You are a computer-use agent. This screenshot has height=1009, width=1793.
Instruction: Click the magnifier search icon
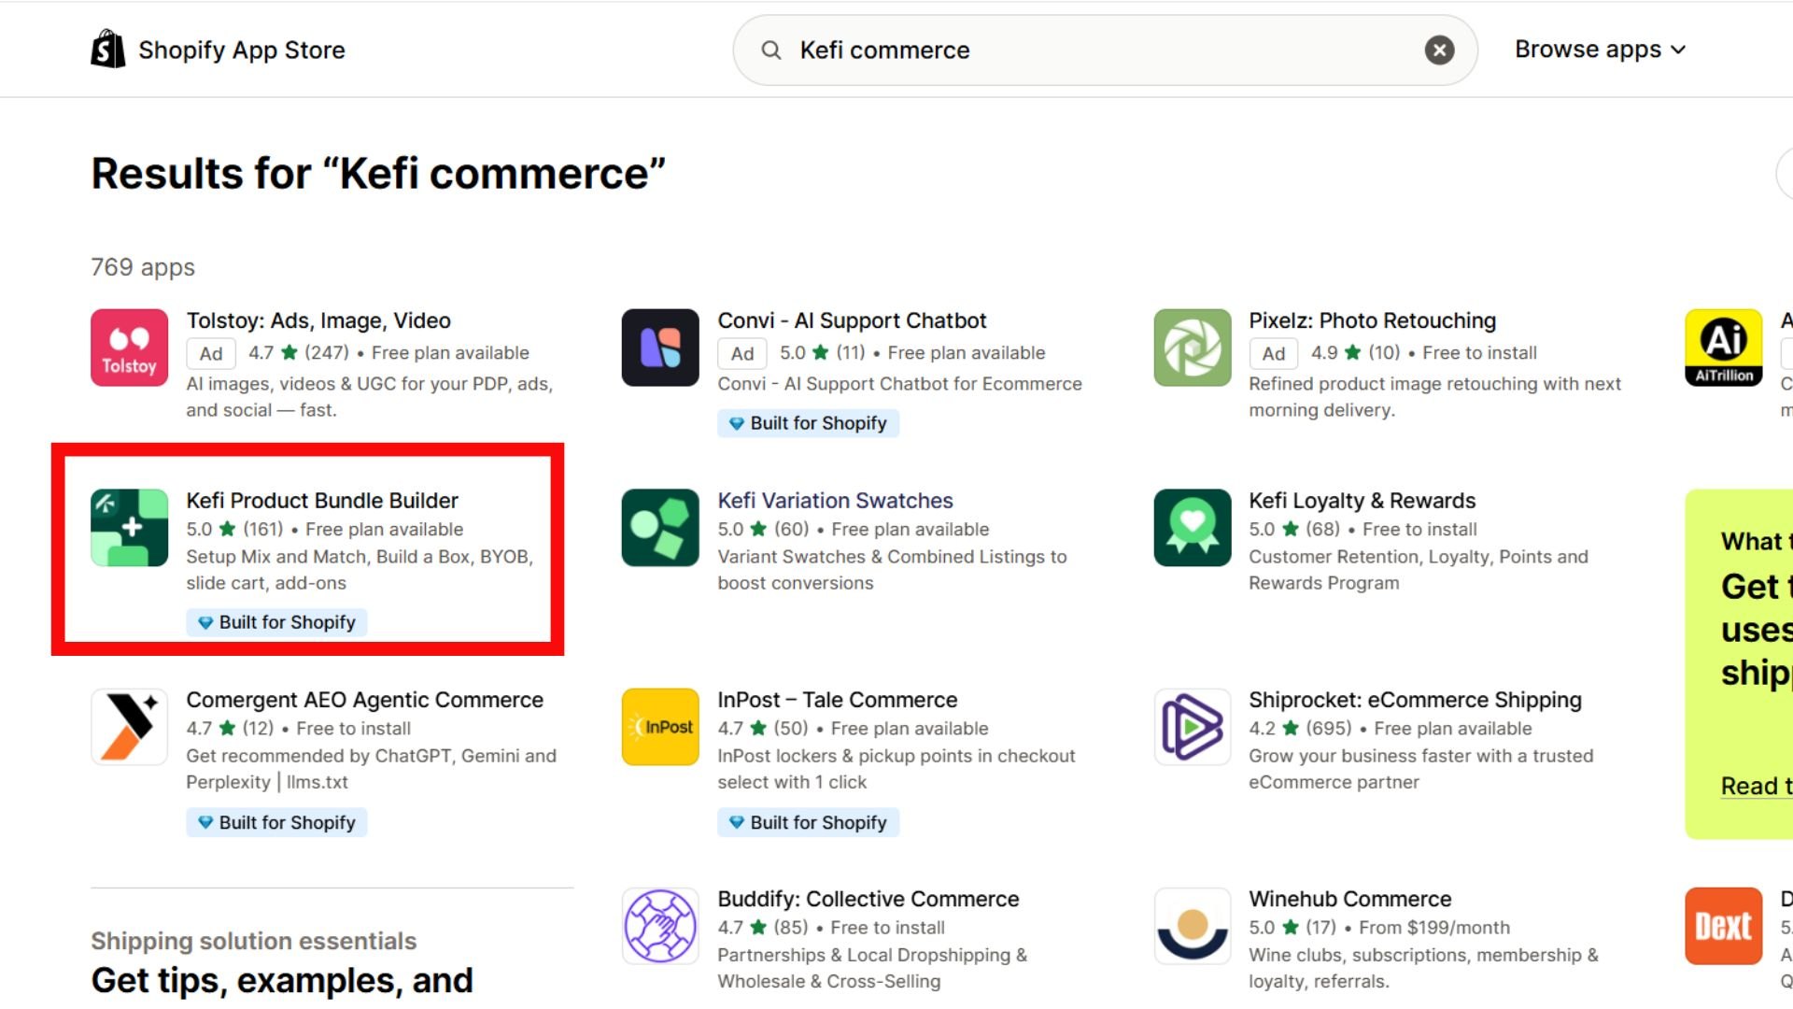click(x=770, y=50)
